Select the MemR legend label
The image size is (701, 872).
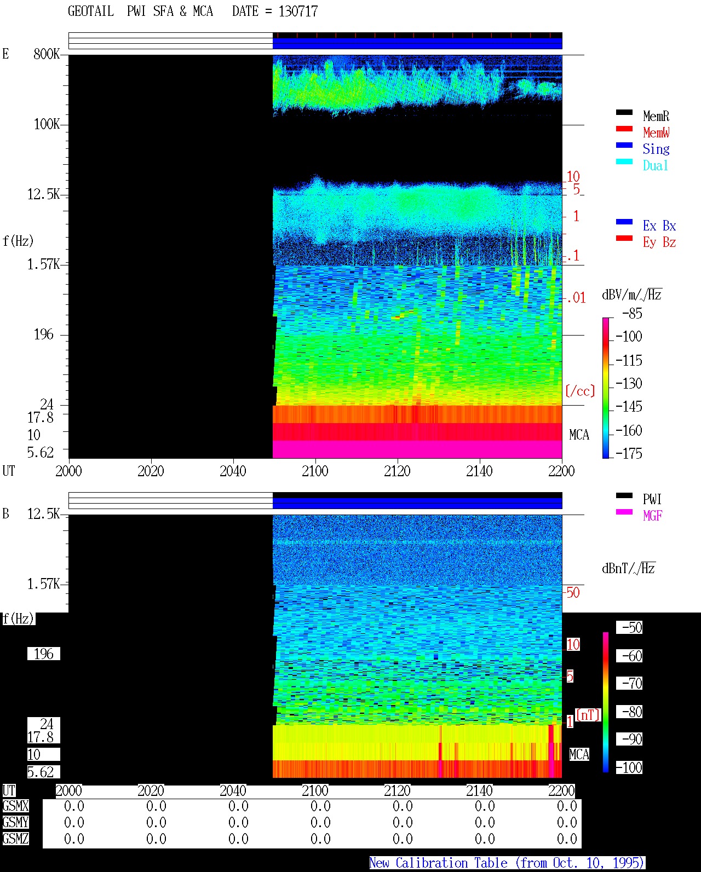[x=656, y=116]
